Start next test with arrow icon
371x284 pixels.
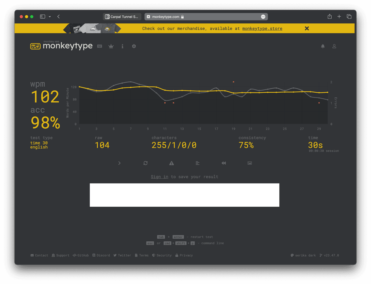pos(119,163)
